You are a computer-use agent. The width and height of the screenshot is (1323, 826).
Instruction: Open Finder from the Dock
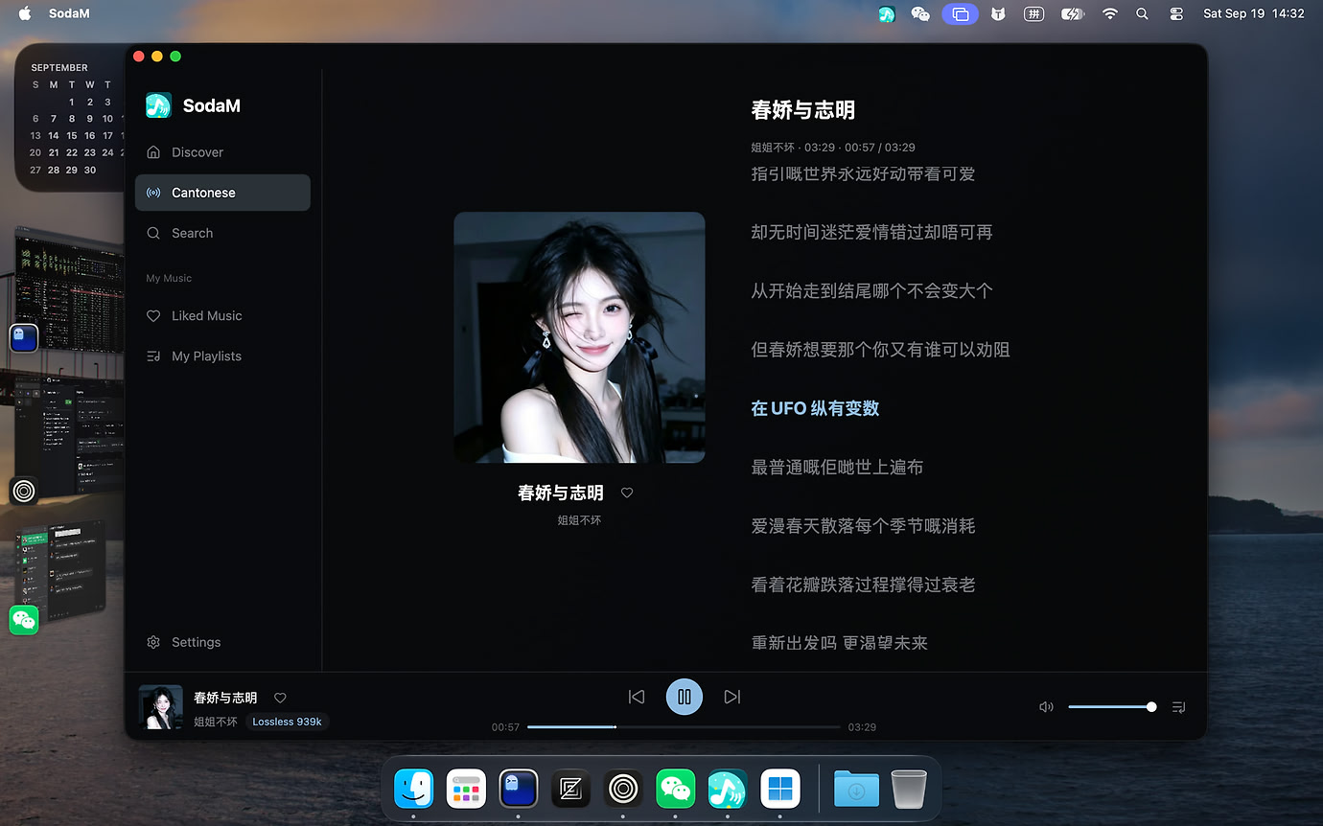click(x=414, y=790)
